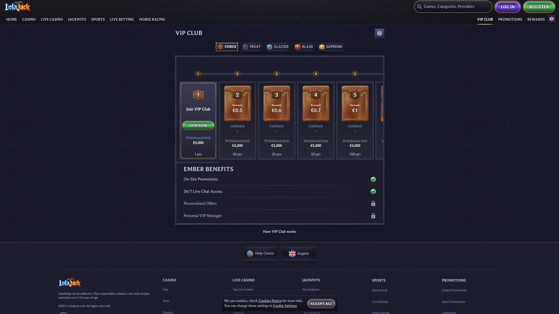Click the Personalised Offers benefit row text

(x=200, y=203)
